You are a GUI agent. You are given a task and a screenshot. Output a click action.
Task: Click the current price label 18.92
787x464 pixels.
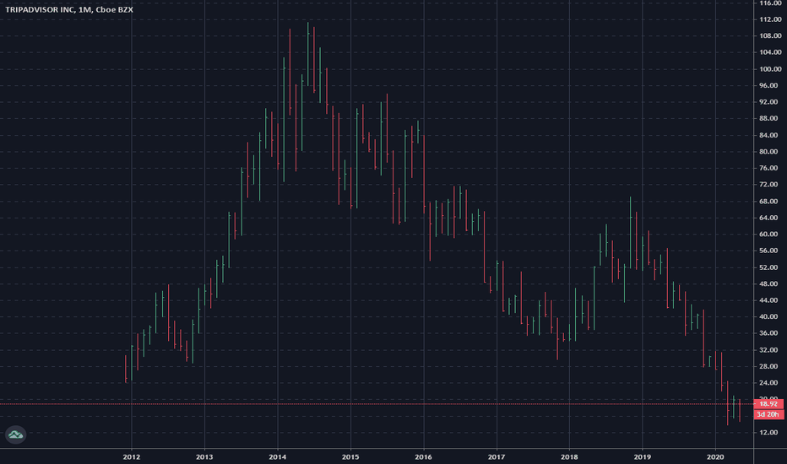768,404
